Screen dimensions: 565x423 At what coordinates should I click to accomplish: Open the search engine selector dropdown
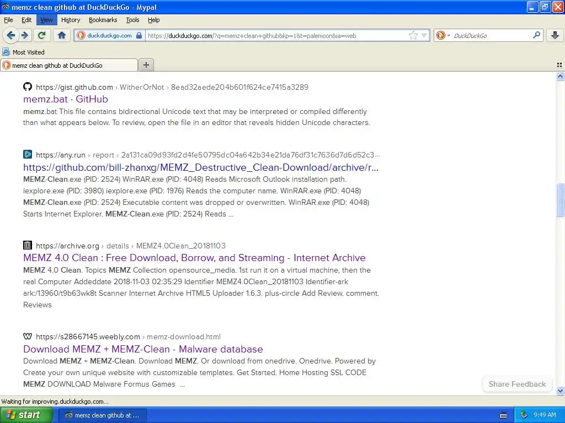(443, 35)
